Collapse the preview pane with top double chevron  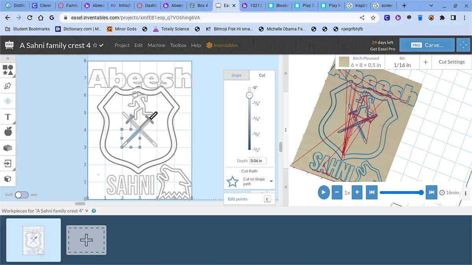pyautogui.click(x=286, y=73)
